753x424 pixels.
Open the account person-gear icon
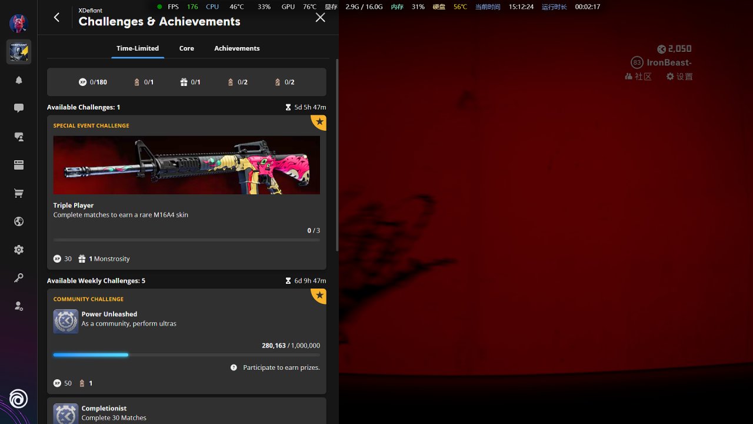(x=19, y=306)
